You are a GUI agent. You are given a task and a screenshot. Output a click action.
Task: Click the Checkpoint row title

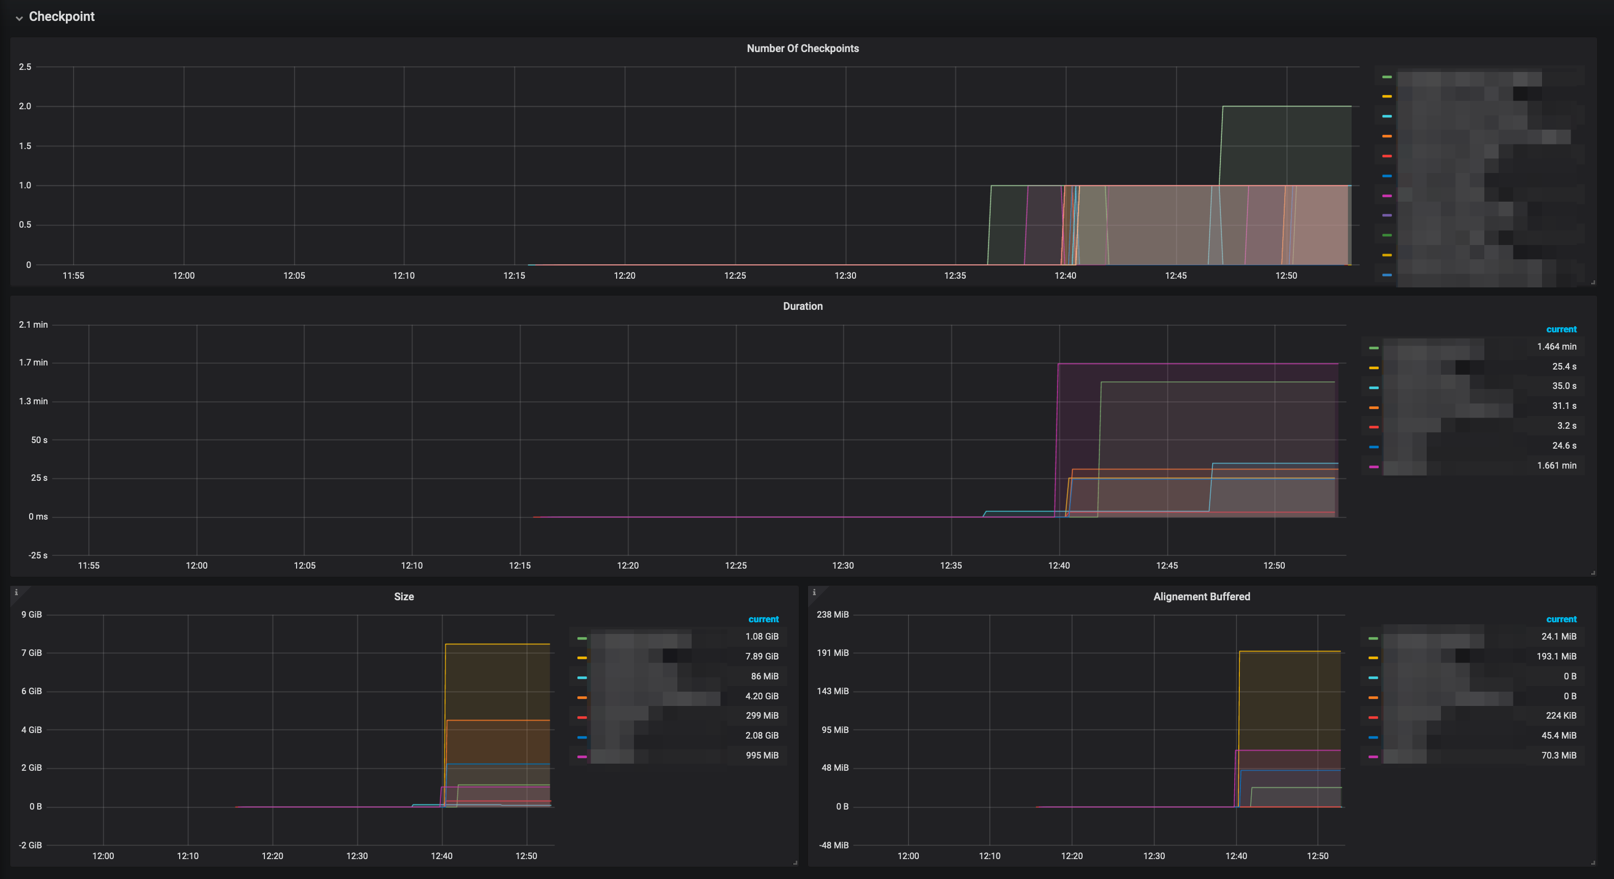pos(61,17)
